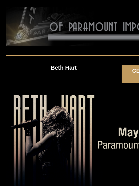The width and height of the screenshot is (139, 186).
Task: Click the hand gripping the microphone
Action: [x=28, y=126]
